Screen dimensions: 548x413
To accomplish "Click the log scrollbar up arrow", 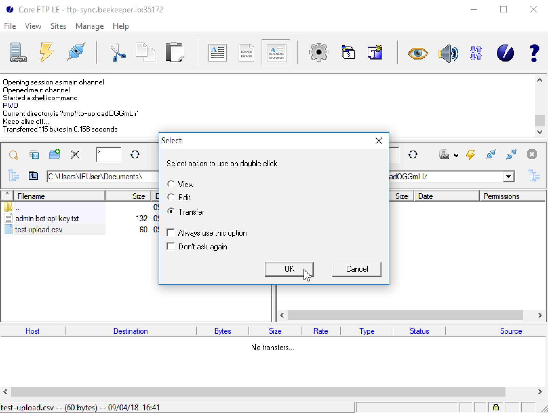I will [x=540, y=80].
